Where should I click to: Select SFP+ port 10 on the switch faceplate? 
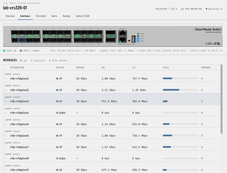tap(46, 32)
